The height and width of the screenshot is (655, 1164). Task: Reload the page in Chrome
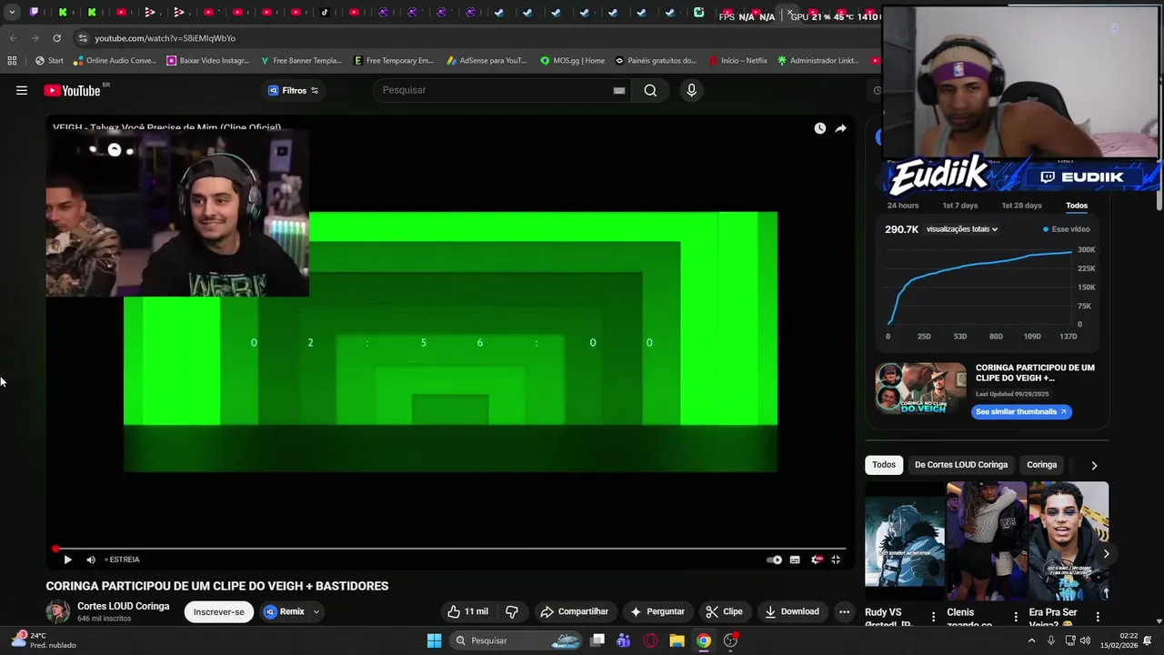56,38
